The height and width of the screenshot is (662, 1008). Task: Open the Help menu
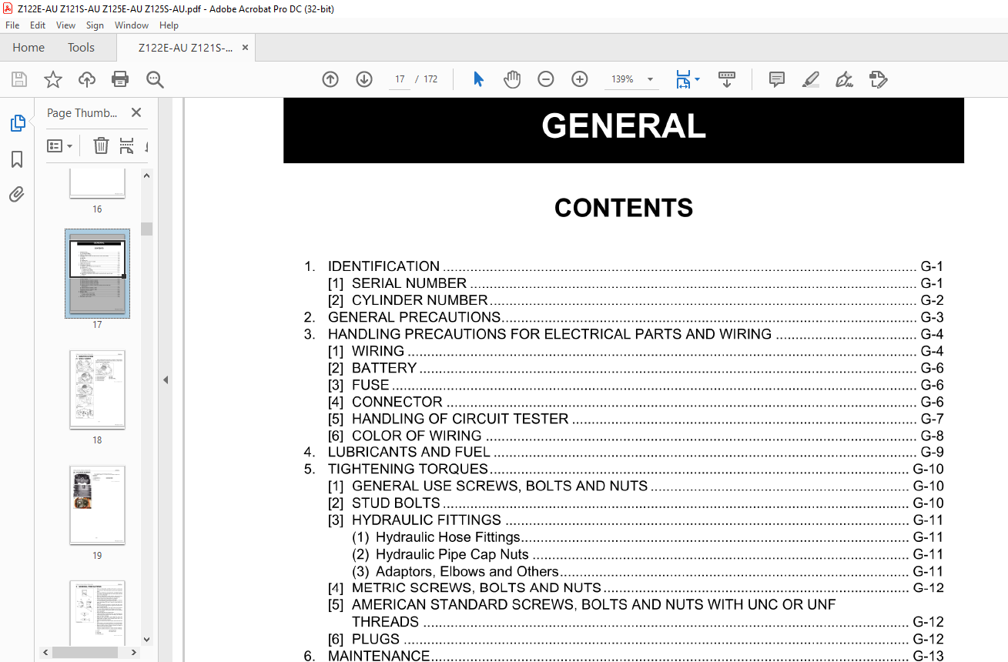[x=169, y=25]
